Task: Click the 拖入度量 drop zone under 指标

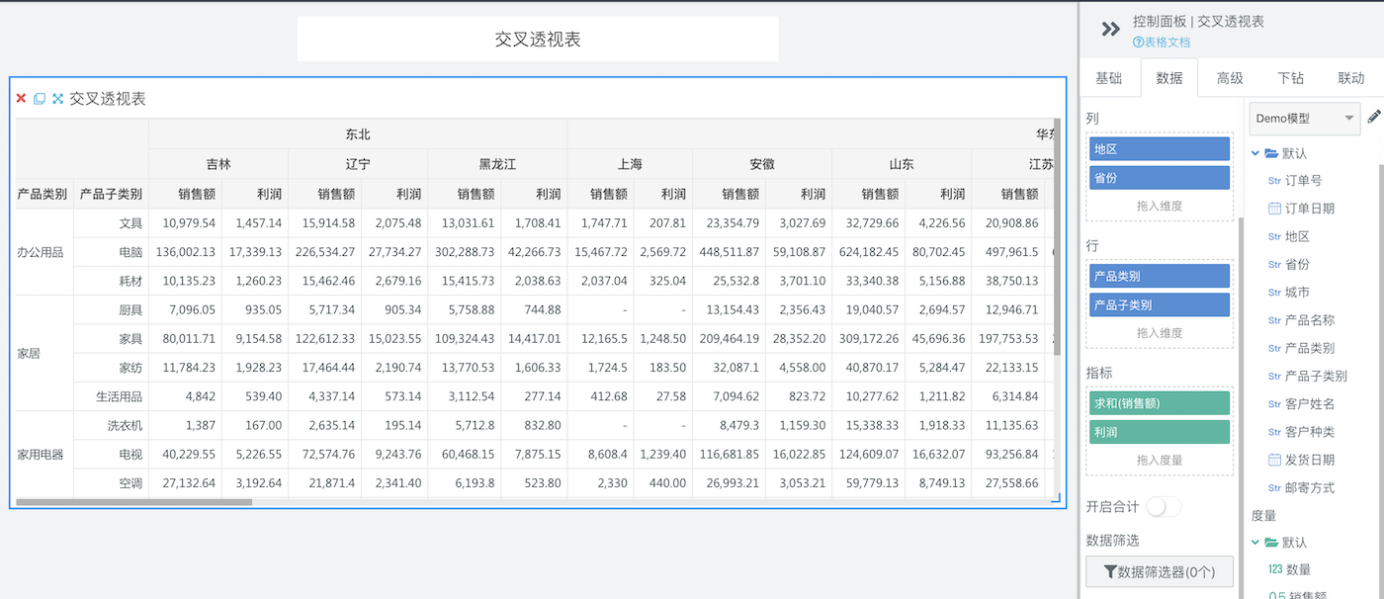Action: tap(1160, 460)
